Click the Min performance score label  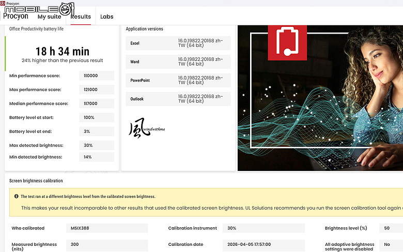tap(35, 76)
